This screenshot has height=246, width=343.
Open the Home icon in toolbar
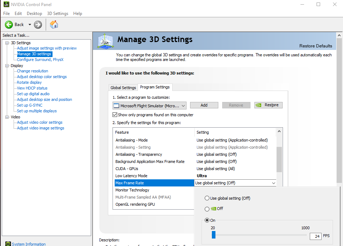point(54,25)
